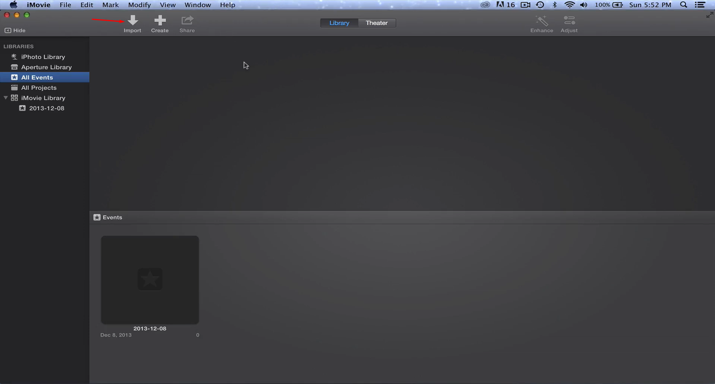Click the volume speaker icon

coord(584,4)
